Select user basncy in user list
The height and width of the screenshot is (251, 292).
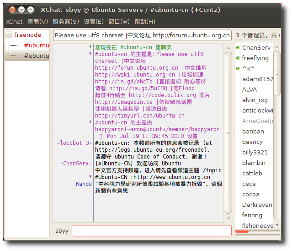[252, 142]
